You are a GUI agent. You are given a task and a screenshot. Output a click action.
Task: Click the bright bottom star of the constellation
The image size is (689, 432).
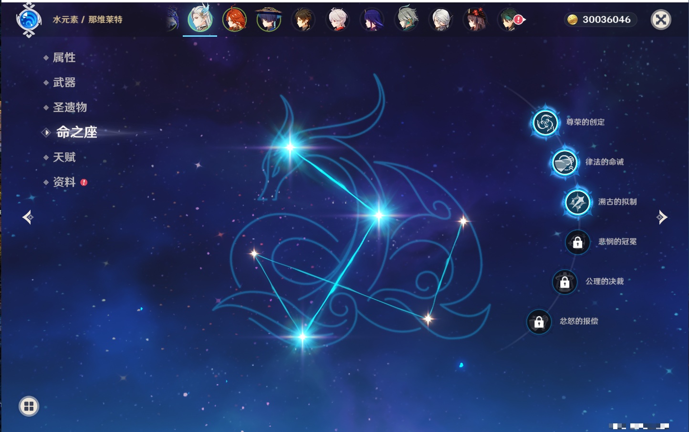coord(303,337)
